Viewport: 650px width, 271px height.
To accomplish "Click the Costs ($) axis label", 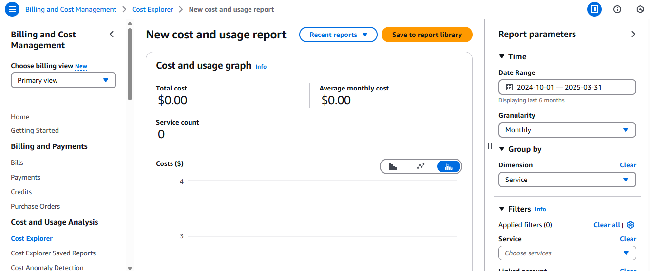I will pos(170,163).
